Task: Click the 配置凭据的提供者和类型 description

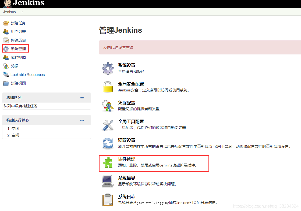Action: [139, 109]
